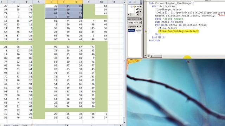The image size is (225, 126).
Task: Click cell with value 89 in column 6
Action: point(51,91)
